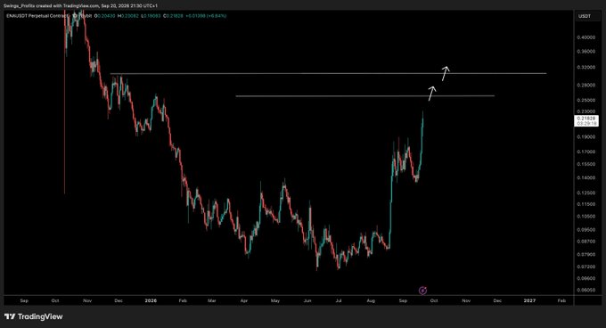Click the Aug label on time axis
This screenshot has height=328, width=606.
tap(371, 300)
